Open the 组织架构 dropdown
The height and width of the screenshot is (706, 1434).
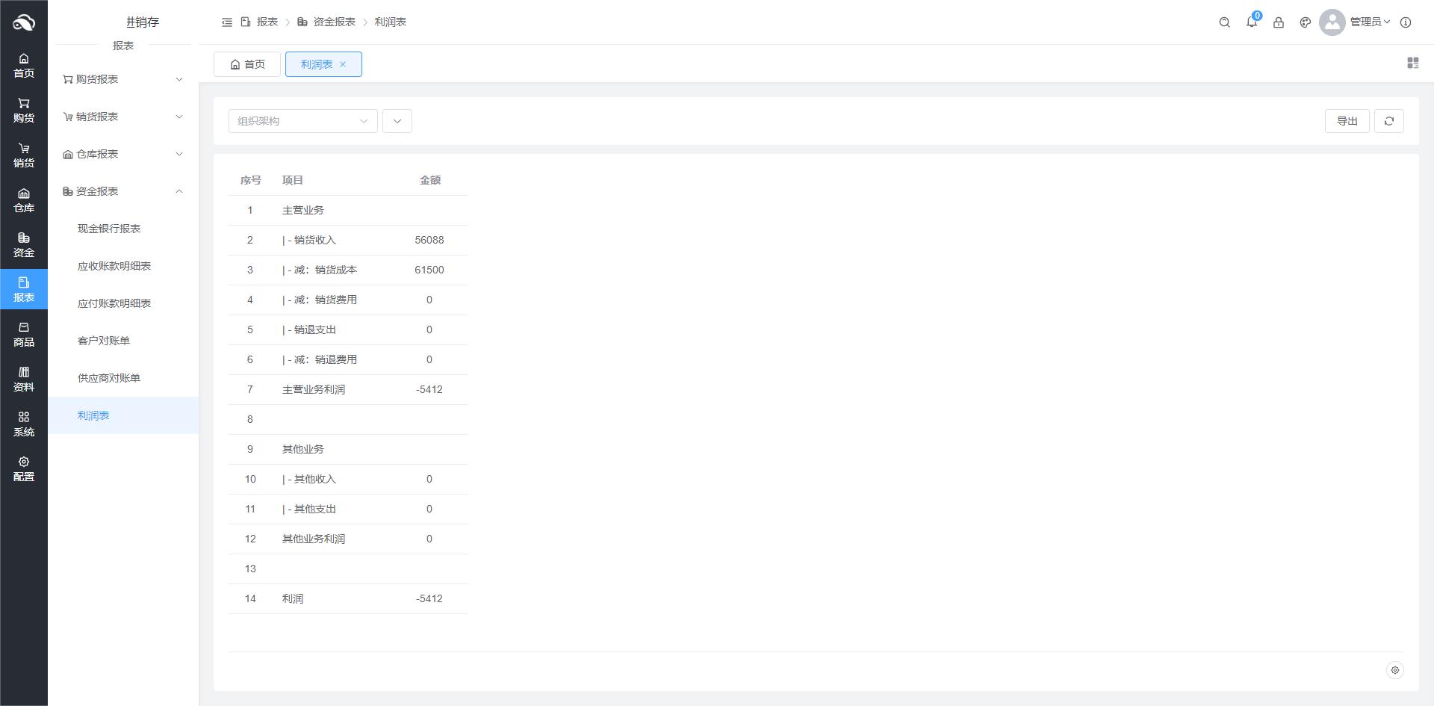(302, 121)
